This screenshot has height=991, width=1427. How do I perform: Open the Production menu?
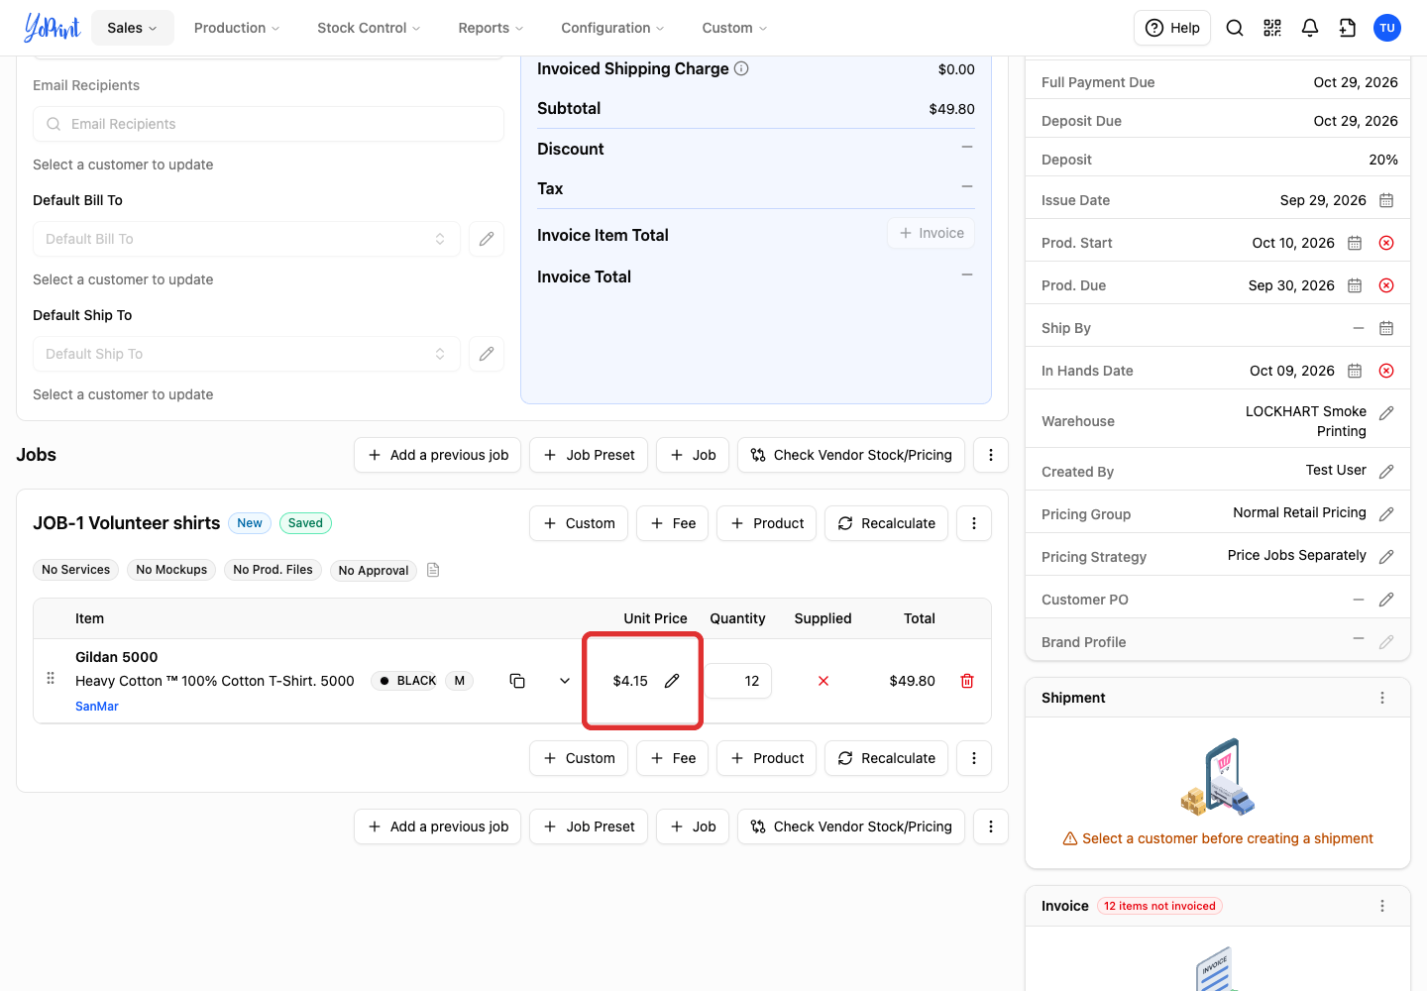(x=237, y=28)
